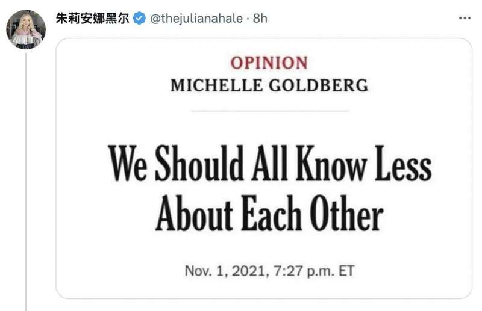Click the blue verified badge
Screen dimensions: 482x311
(x=139, y=19)
